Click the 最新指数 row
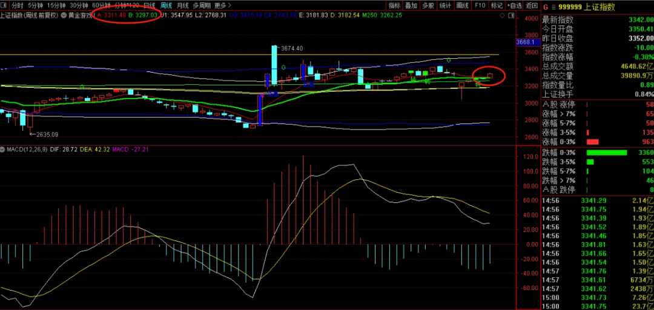Image resolution: width=654 pixels, height=310 pixels. (x=597, y=19)
